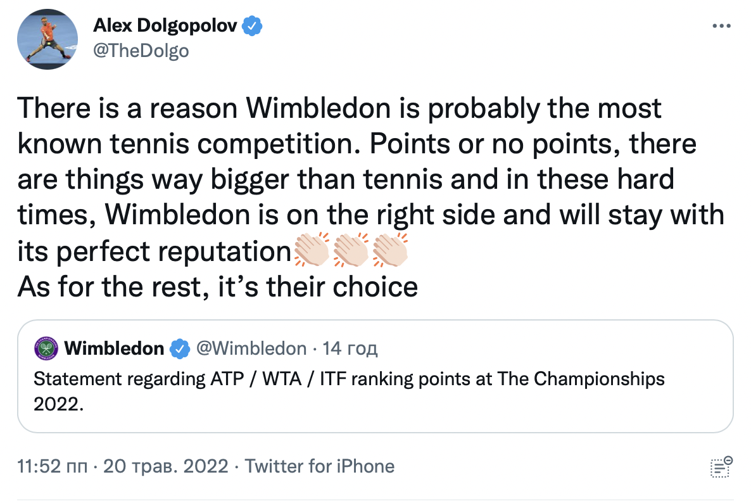
Task: Click the @TheDolgo handle
Action: [141, 50]
